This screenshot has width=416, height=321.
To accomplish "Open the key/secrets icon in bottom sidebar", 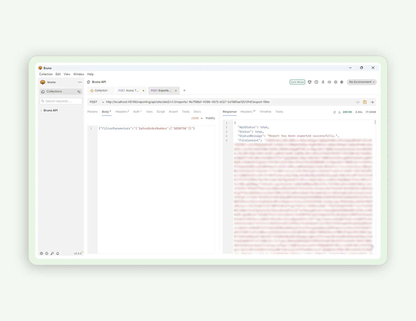I will [52, 253].
